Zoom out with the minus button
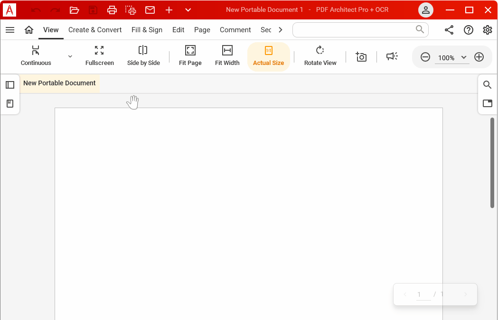 (425, 57)
